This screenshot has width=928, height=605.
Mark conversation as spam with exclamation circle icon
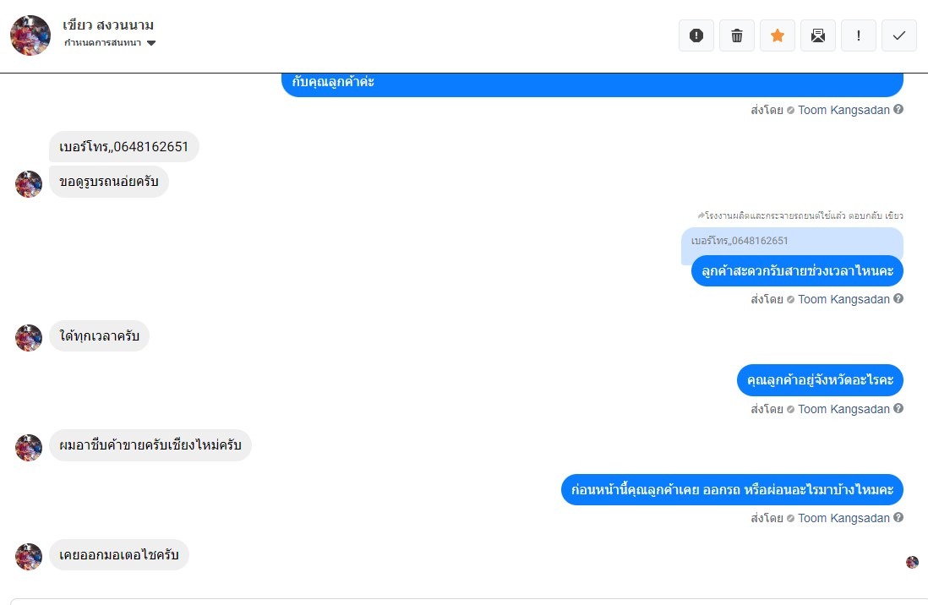(x=696, y=35)
